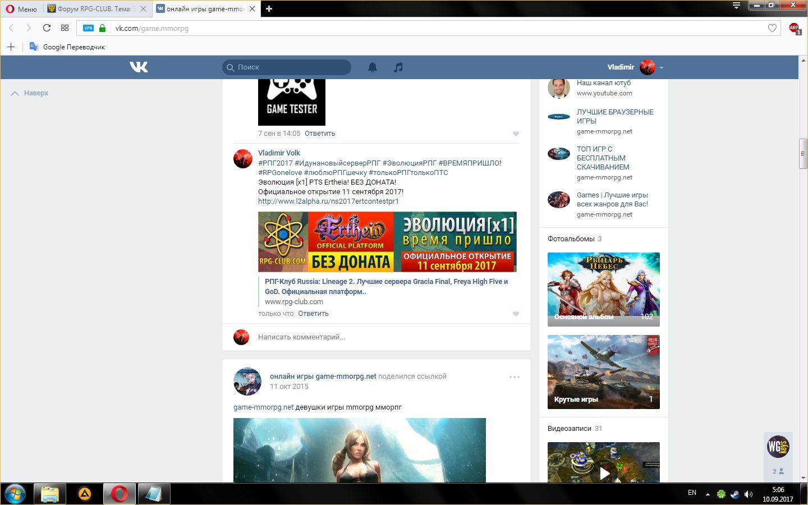Close the Форум RPG-CLUB tab
Screen dimensions: 808x505
point(143,9)
